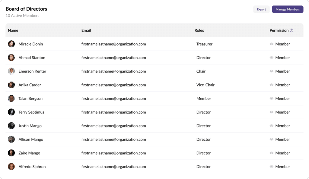Click the eye icon next to Anika Carder's permission
This screenshot has height=179, width=309.
(x=271, y=85)
